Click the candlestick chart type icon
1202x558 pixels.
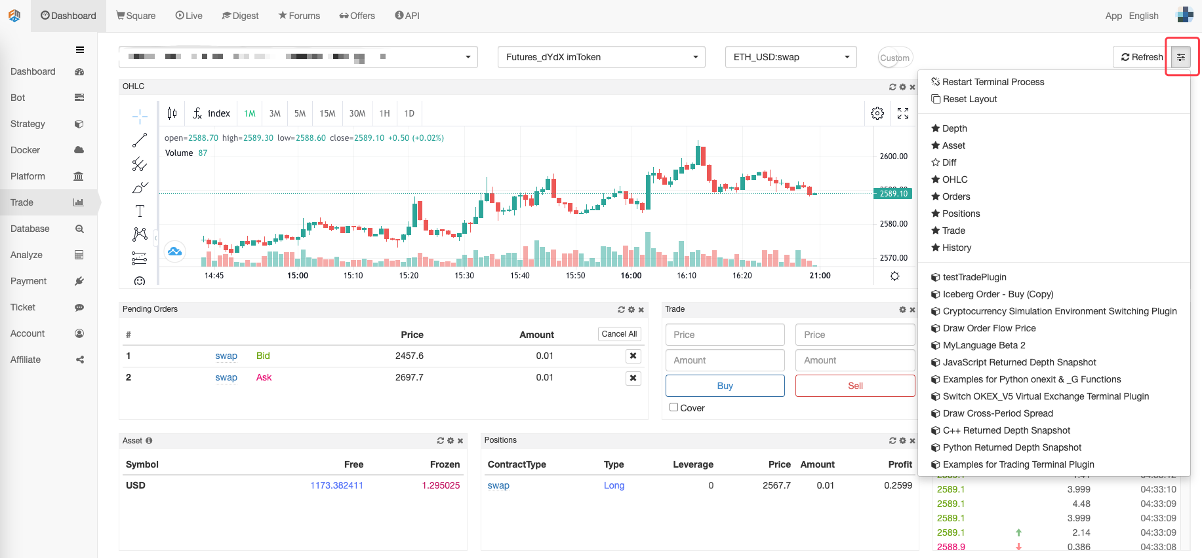tap(172, 113)
